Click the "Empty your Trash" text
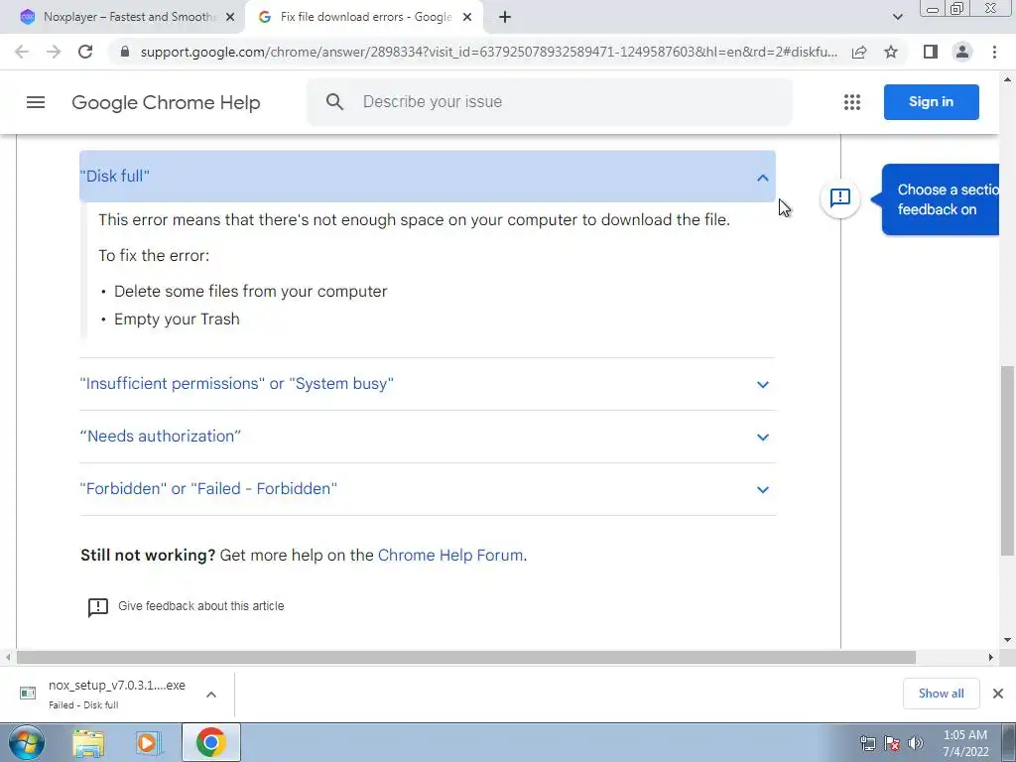 [177, 319]
